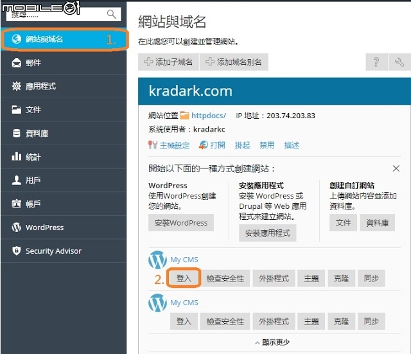This screenshot has height=354, width=411.
Task: Click the envelope icon beside 郵件
Action: tap(16, 63)
